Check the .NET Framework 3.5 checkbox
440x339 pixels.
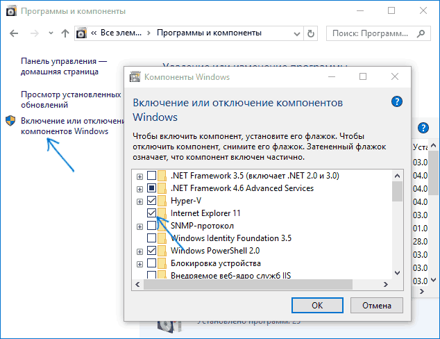tap(151, 176)
